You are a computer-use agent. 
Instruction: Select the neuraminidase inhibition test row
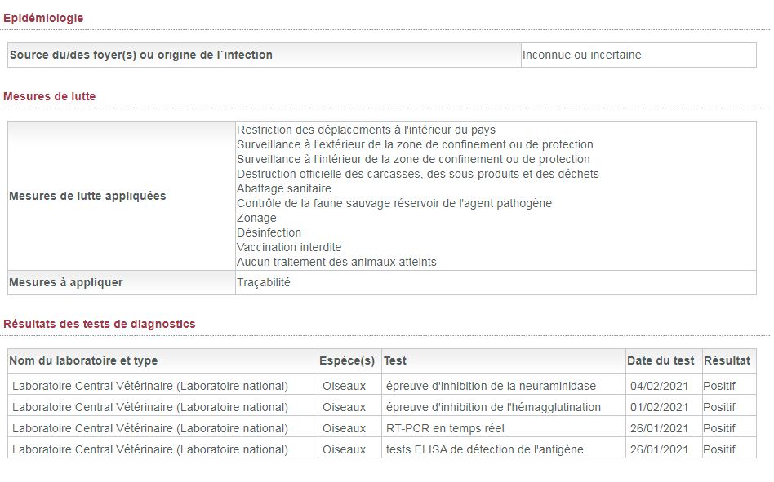(x=382, y=386)
